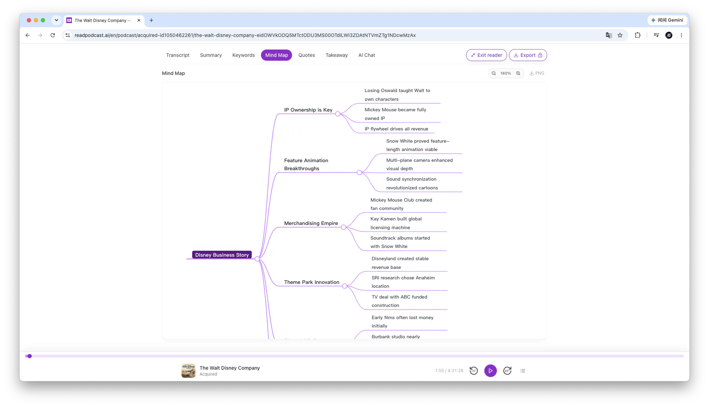Rewind 15 seconds
This screenshot has width=709, height=407.
[473, 371]
